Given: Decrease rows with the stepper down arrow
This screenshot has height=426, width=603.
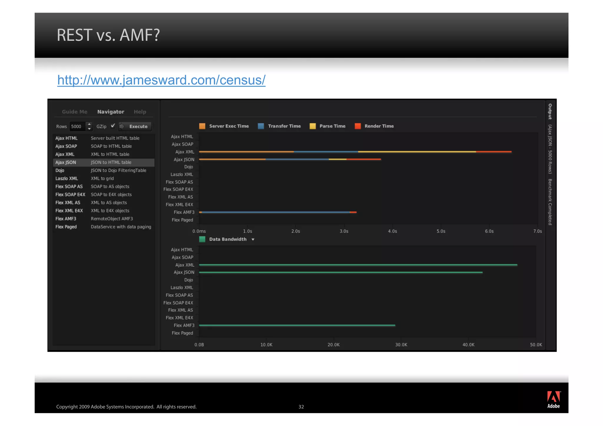Looking at the screenshot, I should pyautogui.click(x=89, y=129).
